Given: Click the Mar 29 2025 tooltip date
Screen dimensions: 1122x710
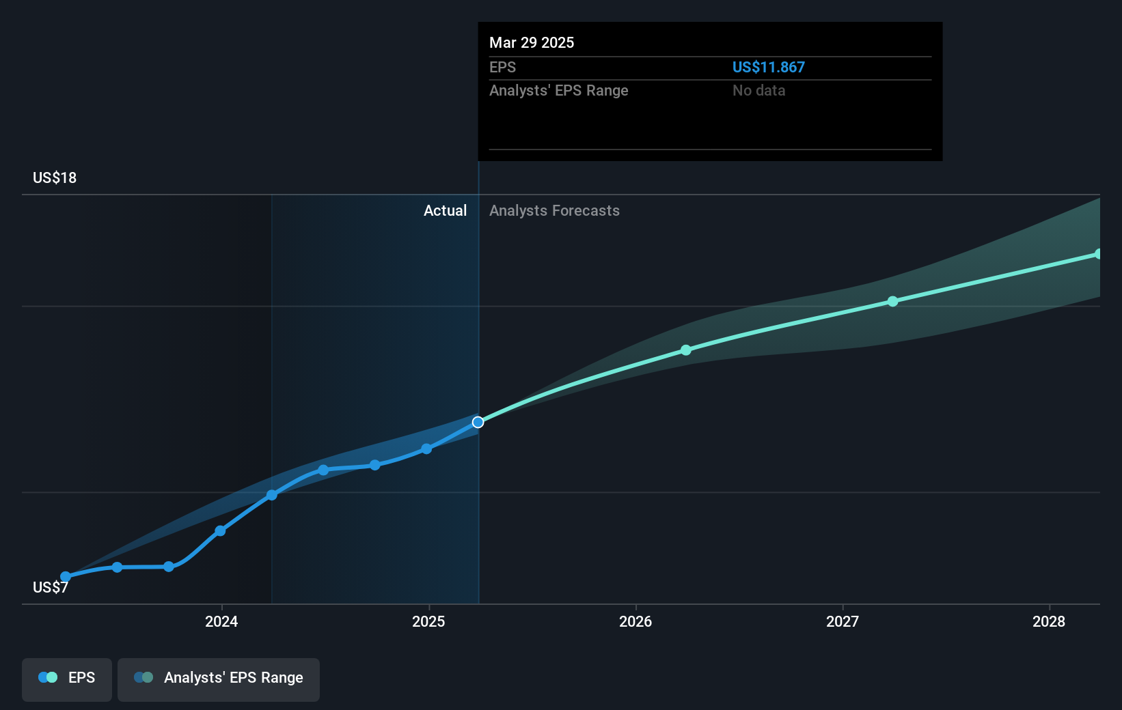Looking at the screenshot, I should (x=532, y=42).
